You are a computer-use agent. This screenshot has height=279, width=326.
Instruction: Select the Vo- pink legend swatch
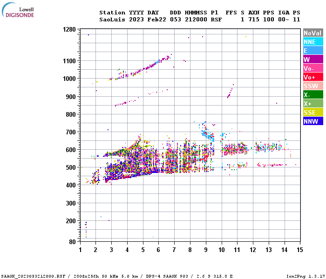click(313, 68)
